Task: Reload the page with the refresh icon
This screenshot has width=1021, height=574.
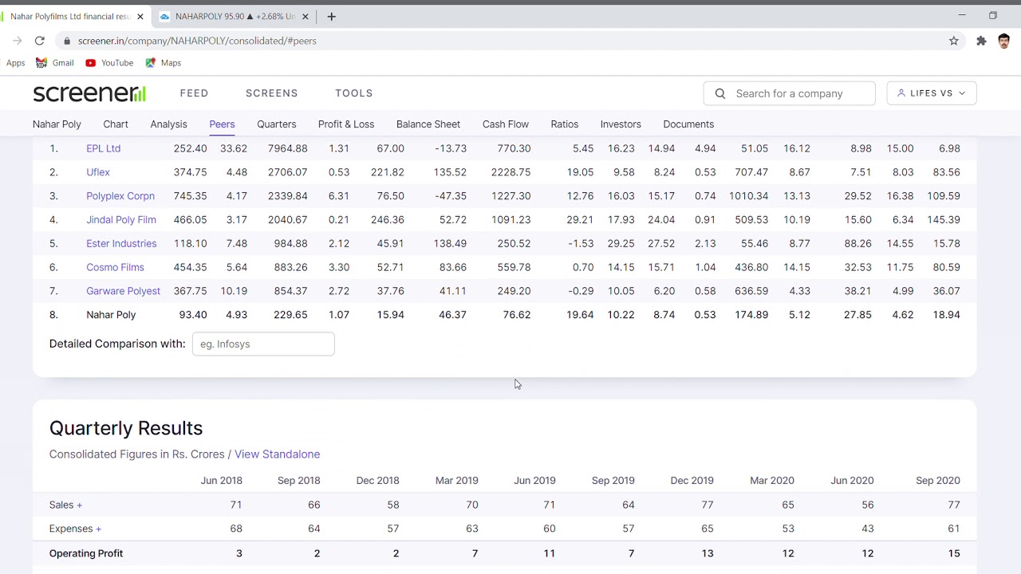Action: (x=39, y=41)
